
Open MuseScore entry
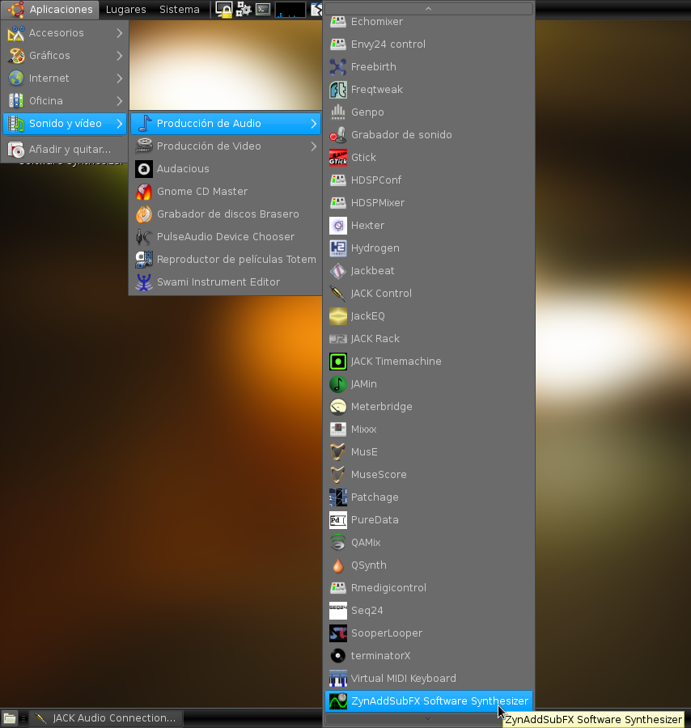pos(429,475)
